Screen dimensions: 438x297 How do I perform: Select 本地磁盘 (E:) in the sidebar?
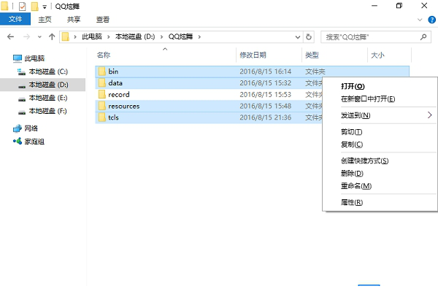point(48,98)
